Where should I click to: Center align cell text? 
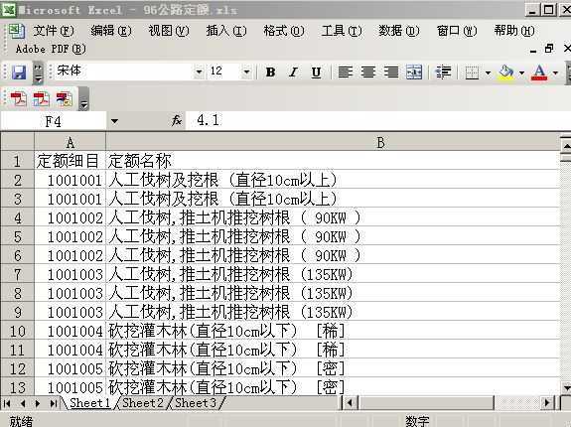(x=368, y=72)
